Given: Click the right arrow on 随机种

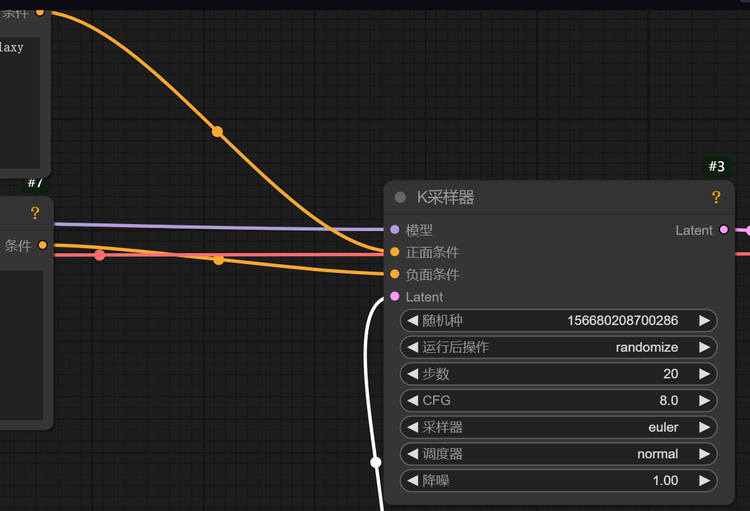Looking at the screenshot, I should point(704,321).
